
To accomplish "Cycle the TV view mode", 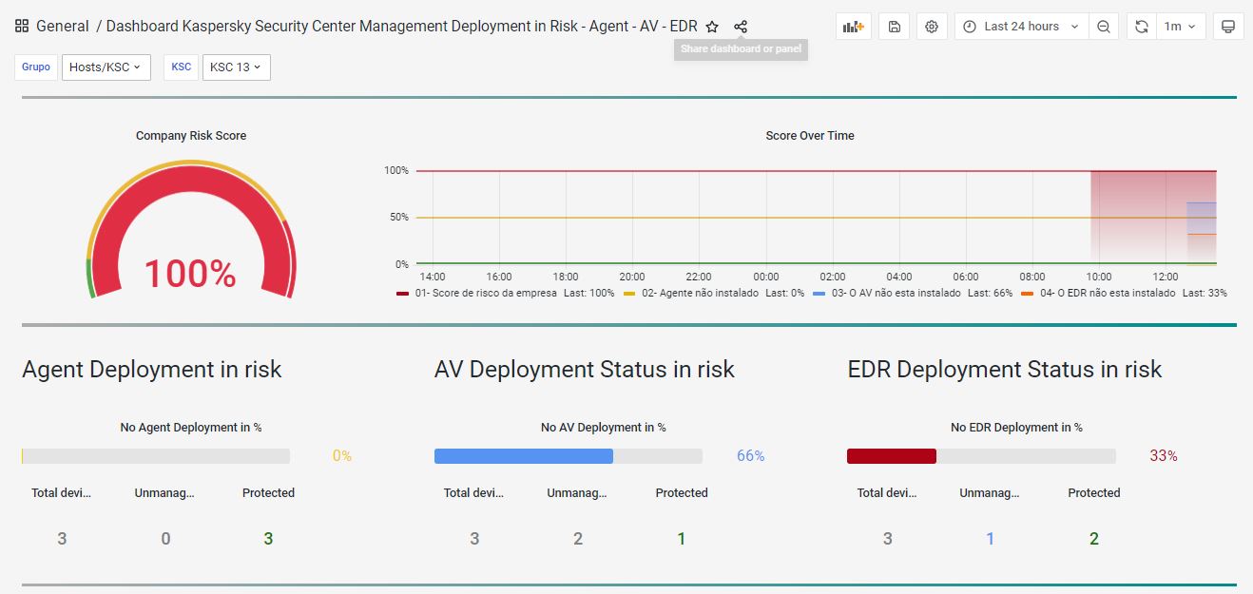I will [1227, 27].
